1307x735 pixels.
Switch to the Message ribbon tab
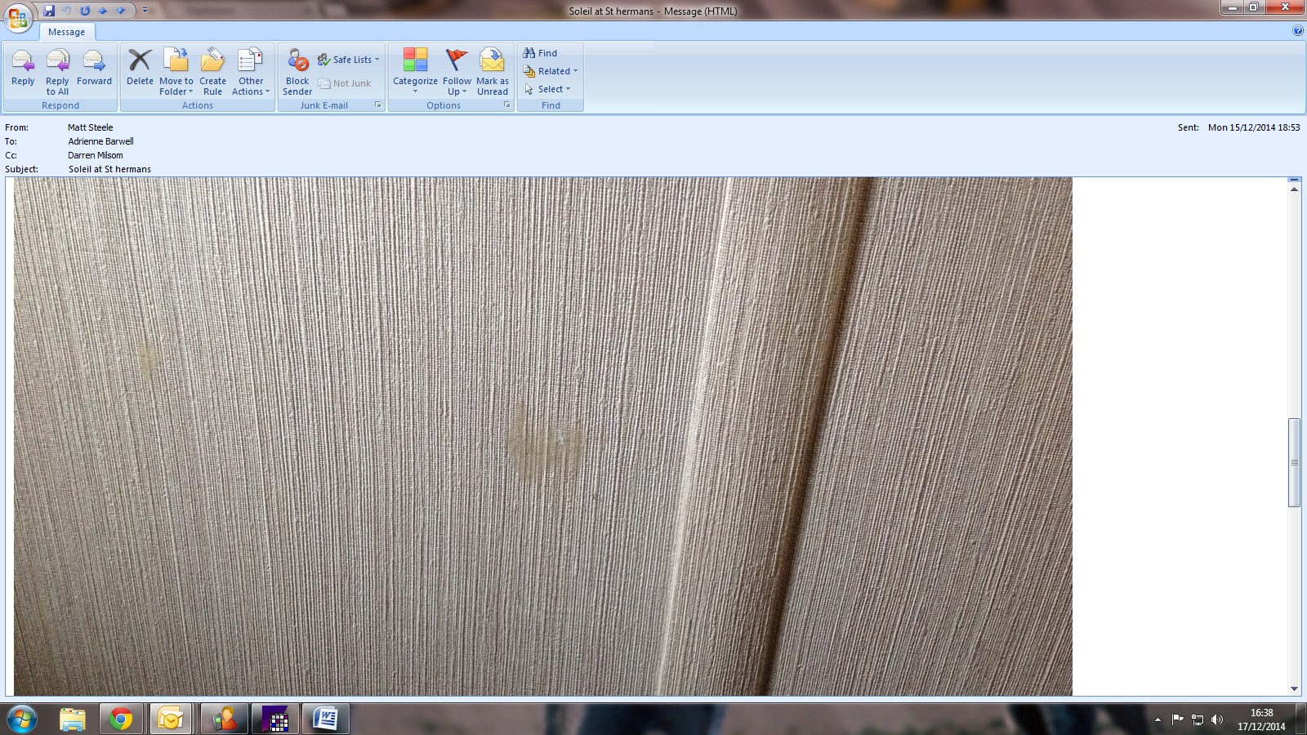[x=66, y=32]
